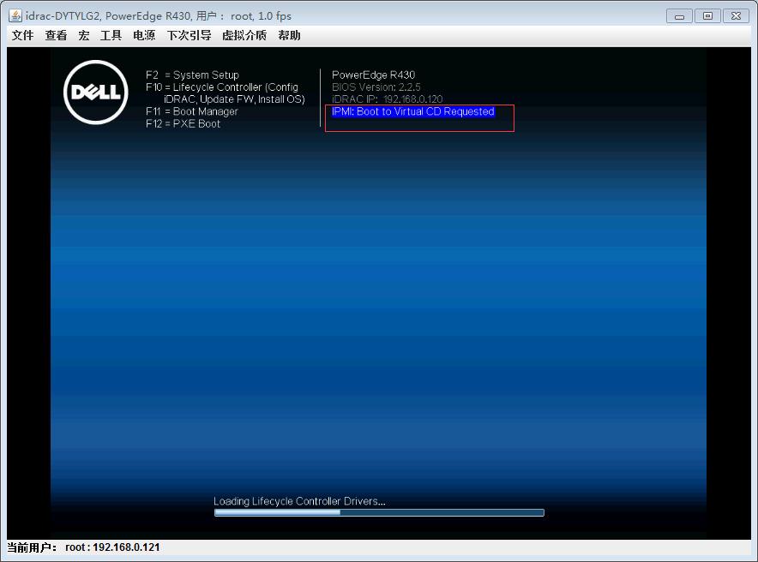Open the 帮助 (Help) menu
The width and height of the screenshot is (758, 562).
pos(290,35)
